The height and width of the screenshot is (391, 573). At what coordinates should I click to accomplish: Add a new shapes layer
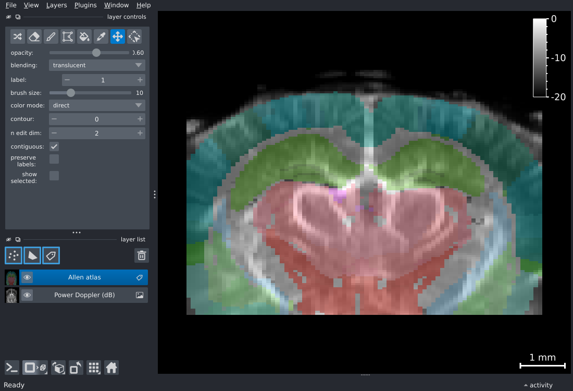[x=32, y=255]
